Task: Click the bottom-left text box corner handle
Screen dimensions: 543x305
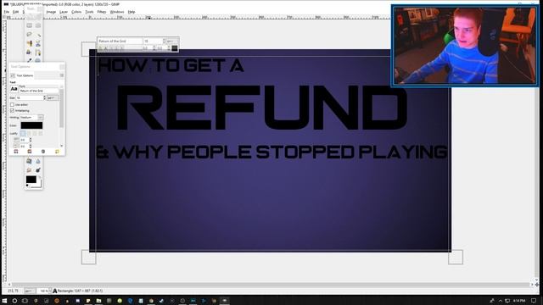Action: click(88, 258)
